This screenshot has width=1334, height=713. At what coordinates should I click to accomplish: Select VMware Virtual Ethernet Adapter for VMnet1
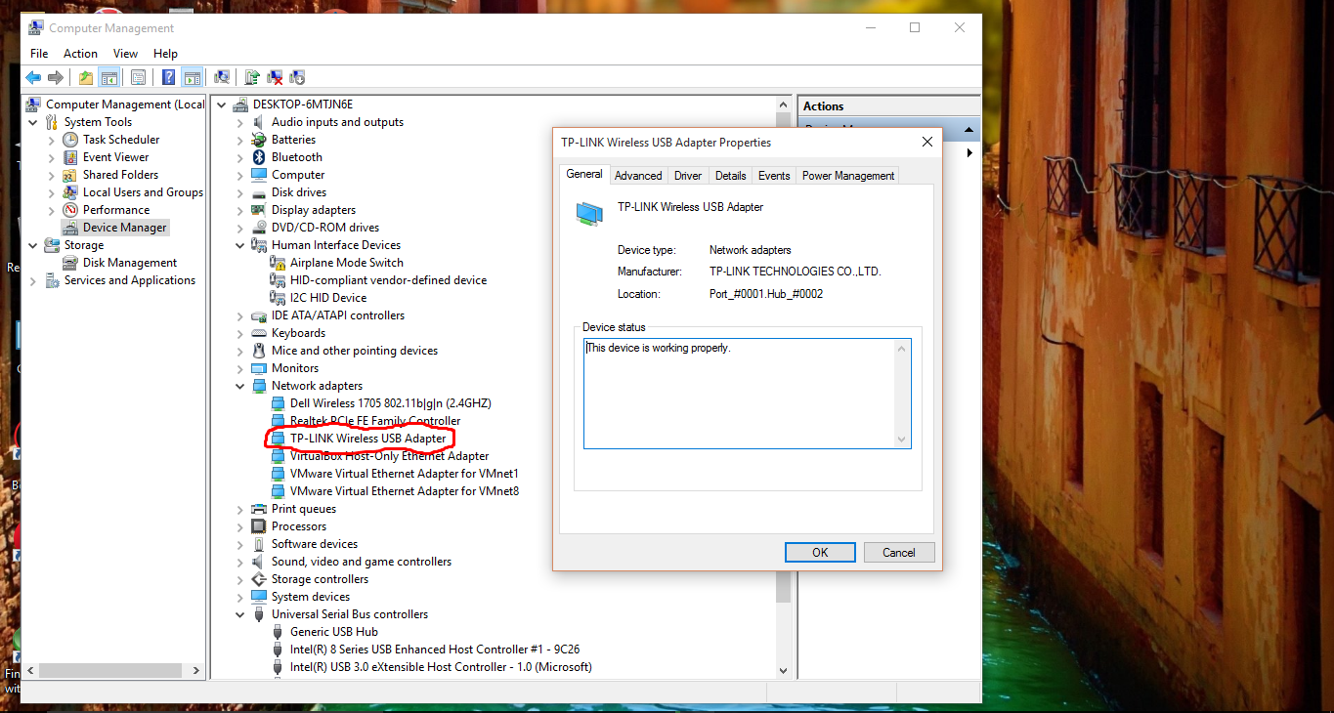tap(404, 474)
